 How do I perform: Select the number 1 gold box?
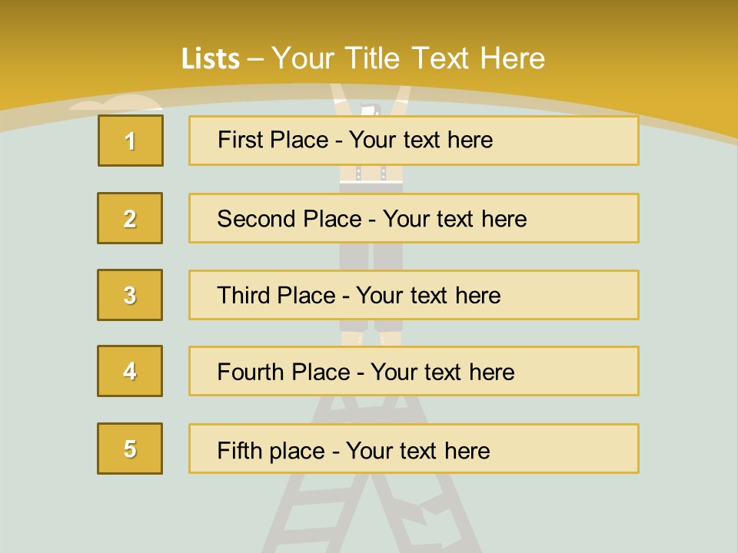(130, 141)
